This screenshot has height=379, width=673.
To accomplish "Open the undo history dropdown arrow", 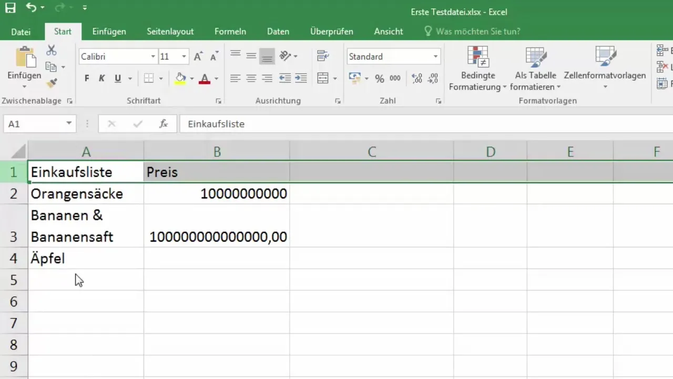I will pos(43,8).
